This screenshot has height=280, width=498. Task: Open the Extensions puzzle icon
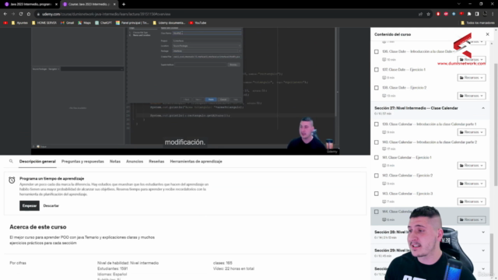click(469, 14)
